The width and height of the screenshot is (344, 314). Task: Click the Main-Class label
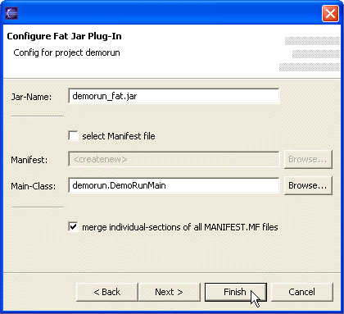point(34,186)
